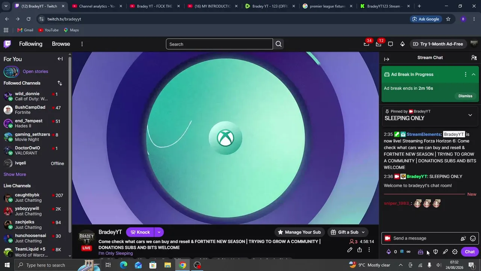
Task: Open the whispers speech bubble icon
Action: click(x=390, y=44)
